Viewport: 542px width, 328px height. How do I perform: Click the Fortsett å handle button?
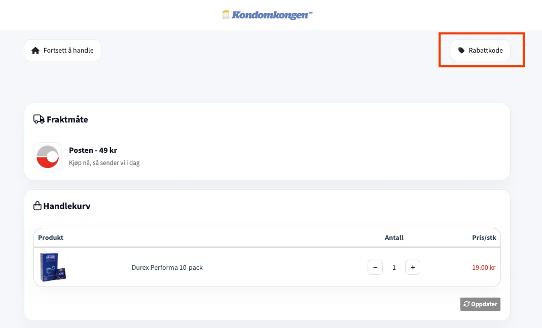pos(62,51)
